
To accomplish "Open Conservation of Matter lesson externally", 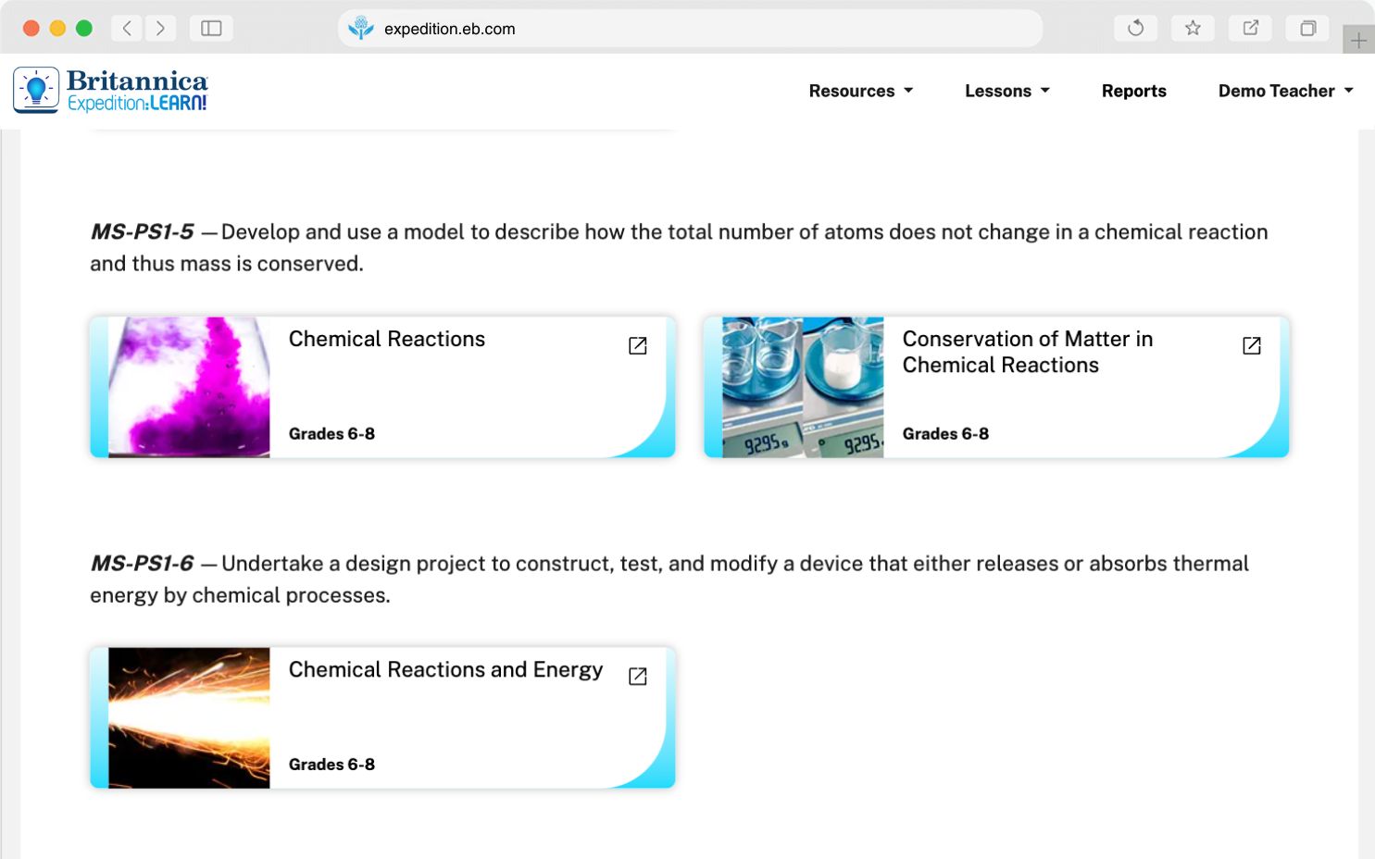I will click(1251, 344).
